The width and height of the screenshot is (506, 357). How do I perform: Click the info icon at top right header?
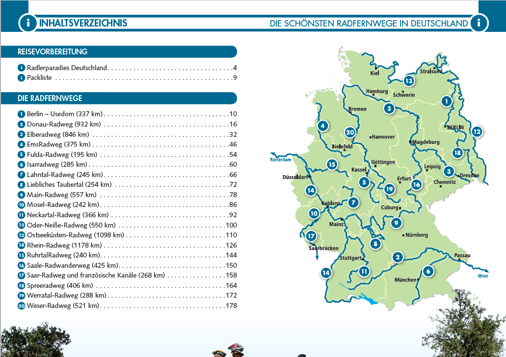(x=479, y=23)
